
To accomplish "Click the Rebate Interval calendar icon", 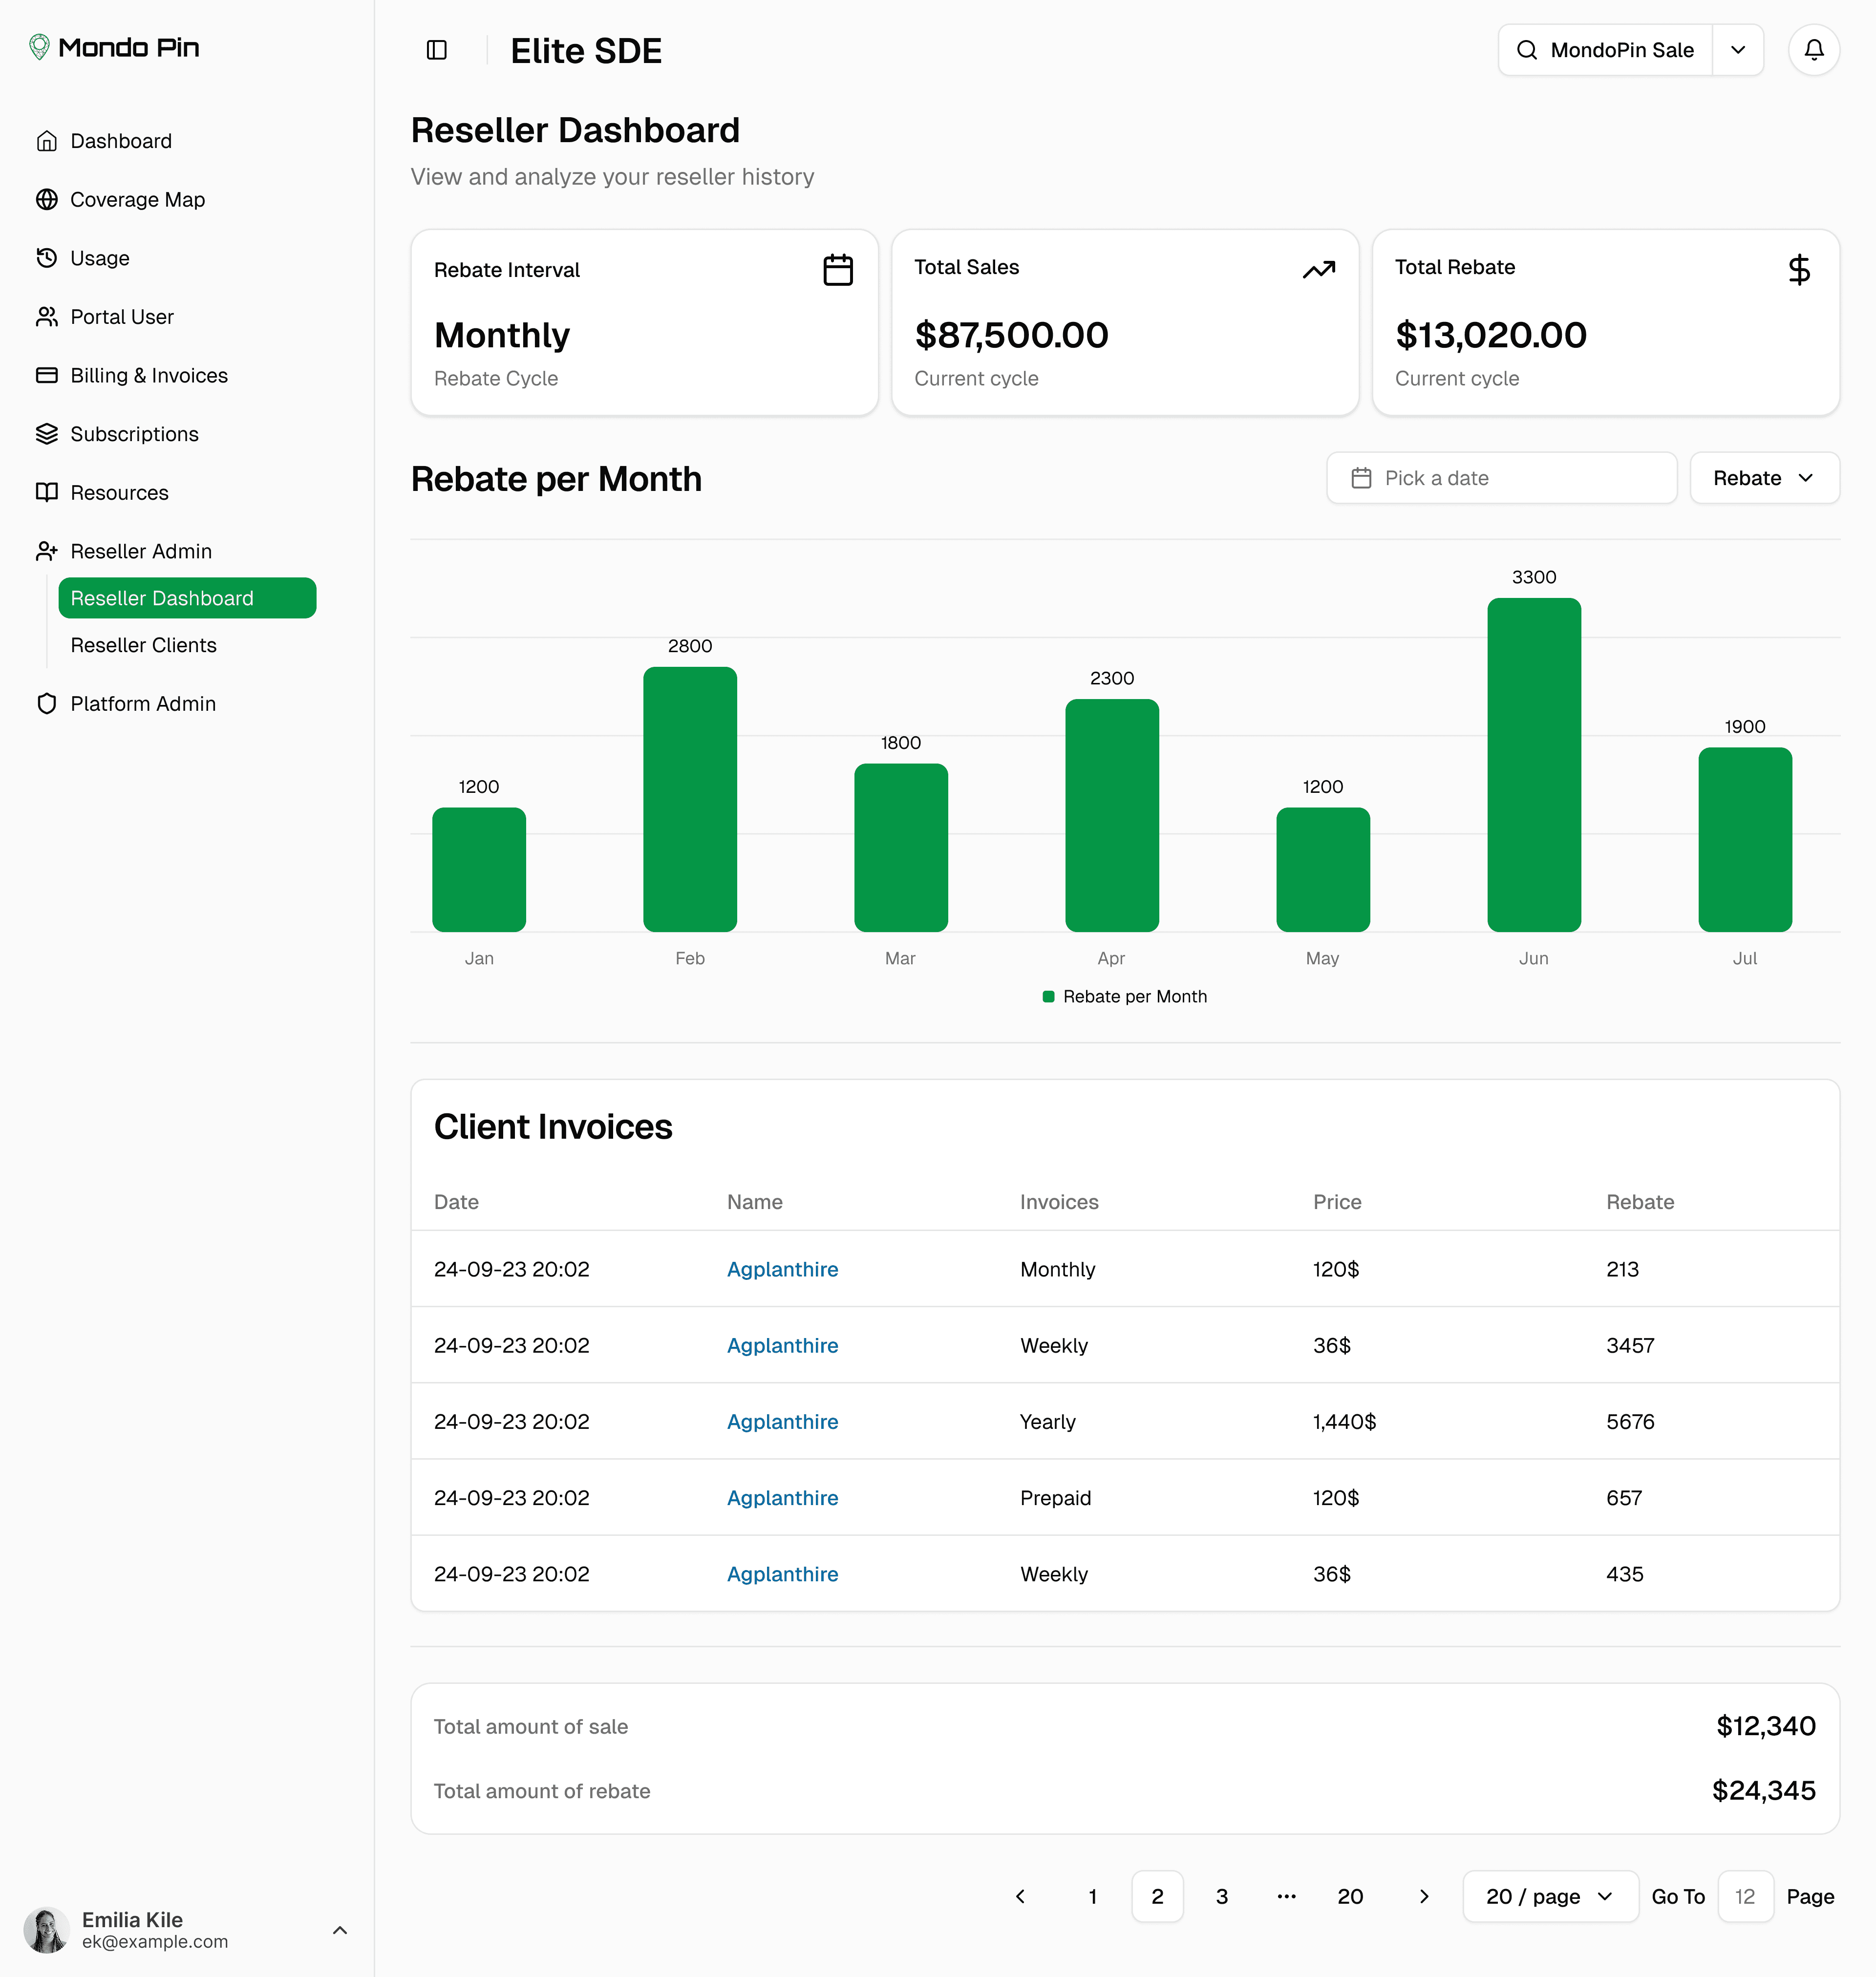I will 837,270.
